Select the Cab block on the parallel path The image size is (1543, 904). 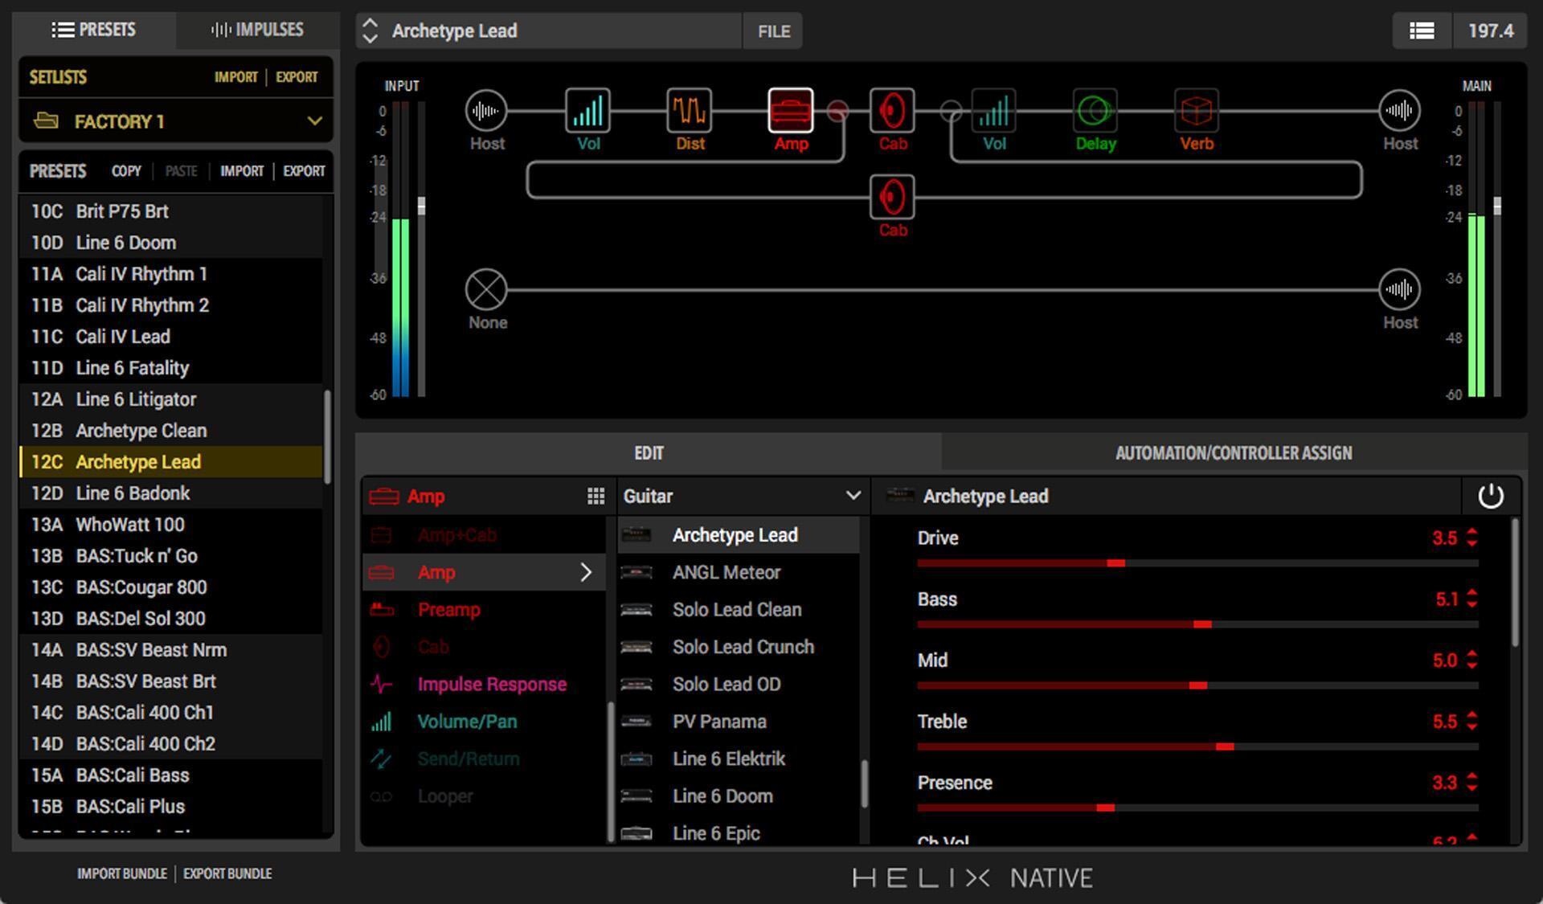(x=892, y=195)
